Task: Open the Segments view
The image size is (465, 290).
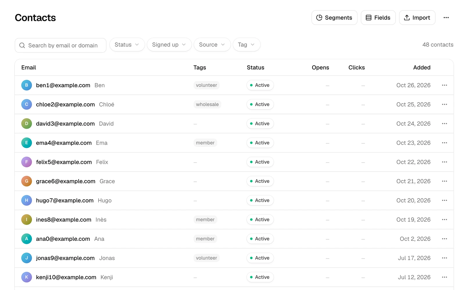Action: click(x=335, y=18)
